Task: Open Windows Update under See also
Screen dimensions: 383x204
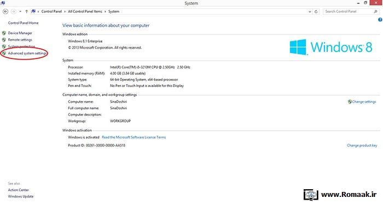Action: (x=21, y=196)
